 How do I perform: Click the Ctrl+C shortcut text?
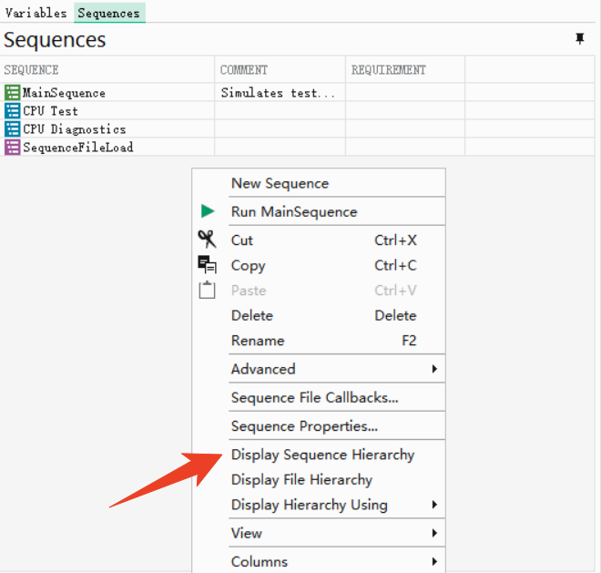(x=395, y=265)
